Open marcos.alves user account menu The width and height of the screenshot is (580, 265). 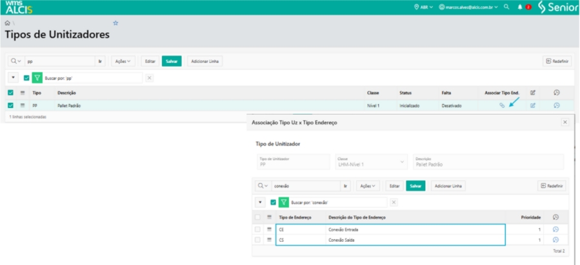pyautogui.click(x=468, y=7)
